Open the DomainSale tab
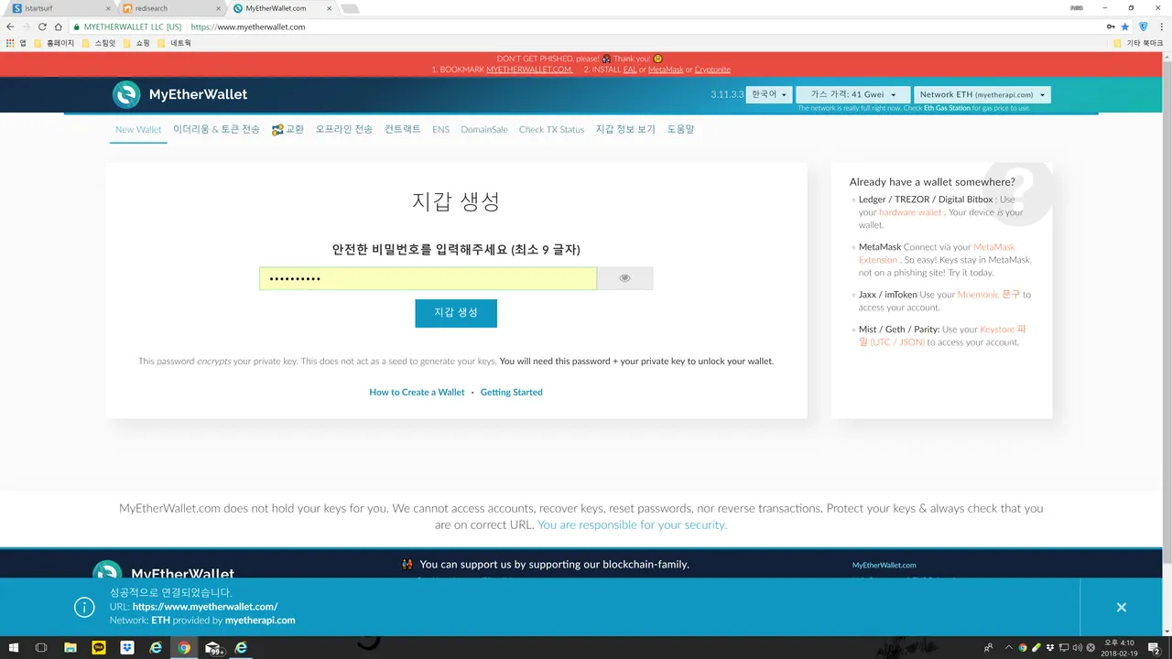The height and width of the screenshot is (659, 1172). point(484,130)
